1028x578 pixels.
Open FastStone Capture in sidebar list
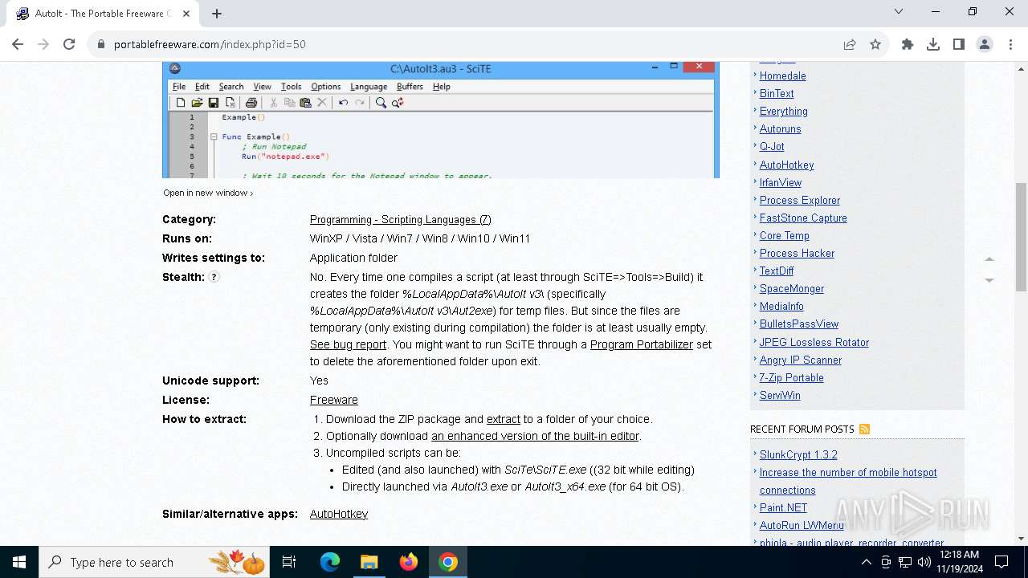point(803,218)
